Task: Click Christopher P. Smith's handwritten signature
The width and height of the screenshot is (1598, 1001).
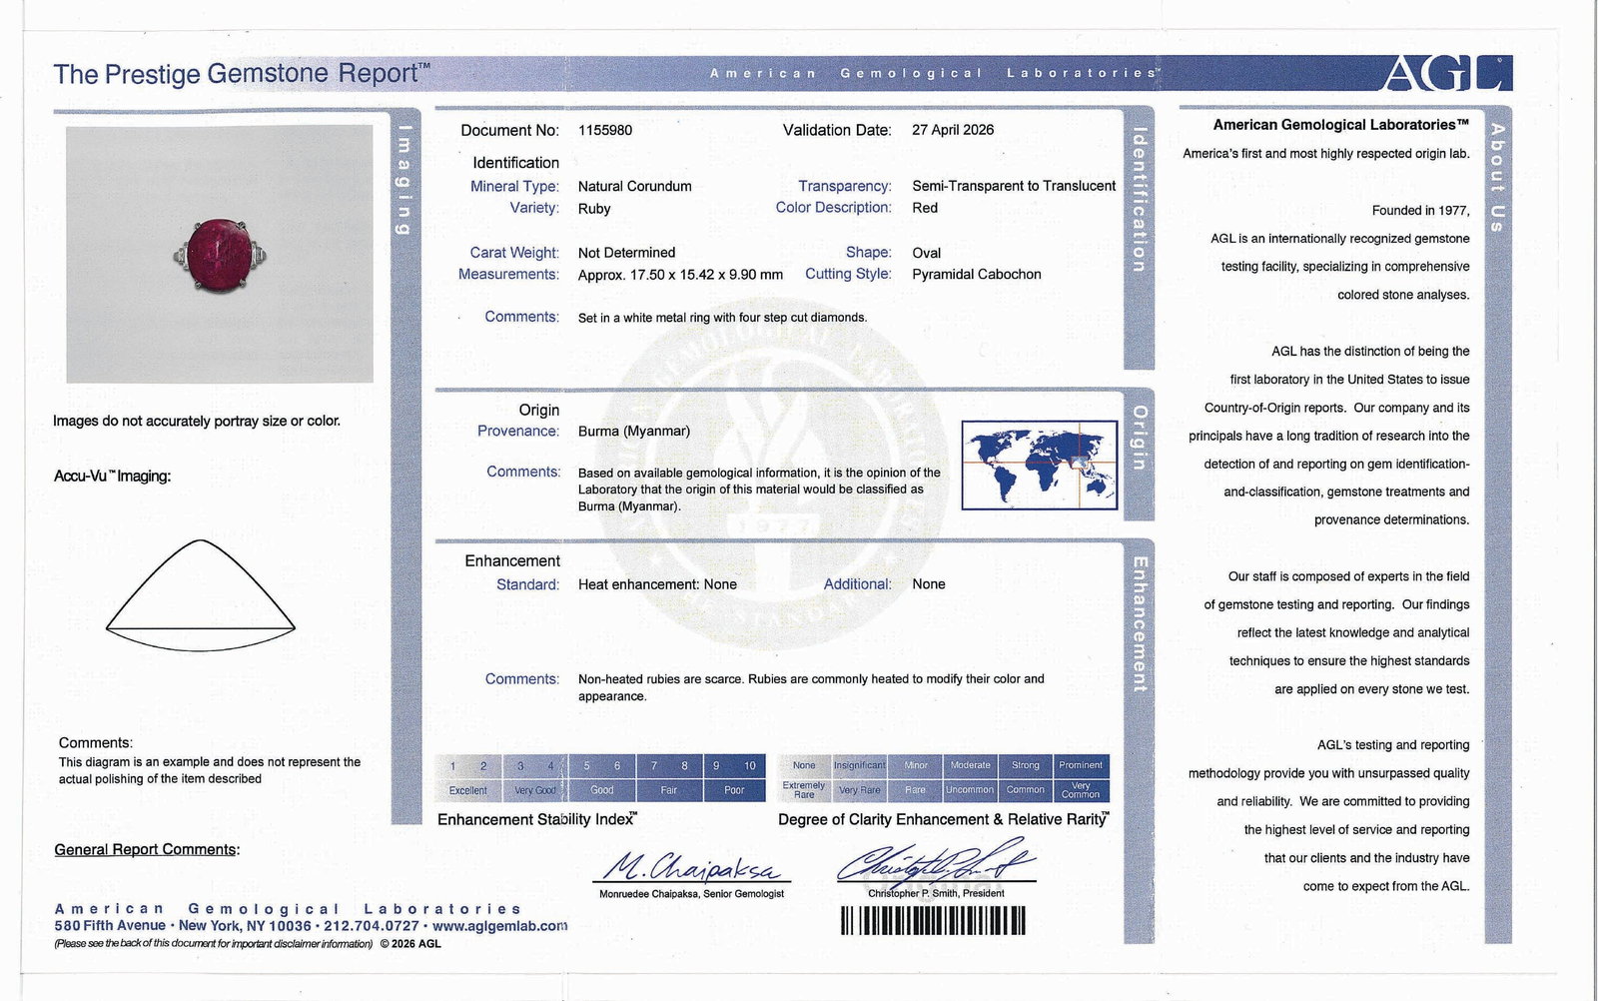Action: point(936,862)
